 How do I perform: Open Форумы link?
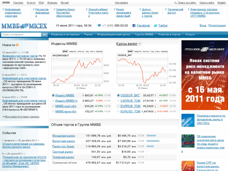click(x=52, y=3)
